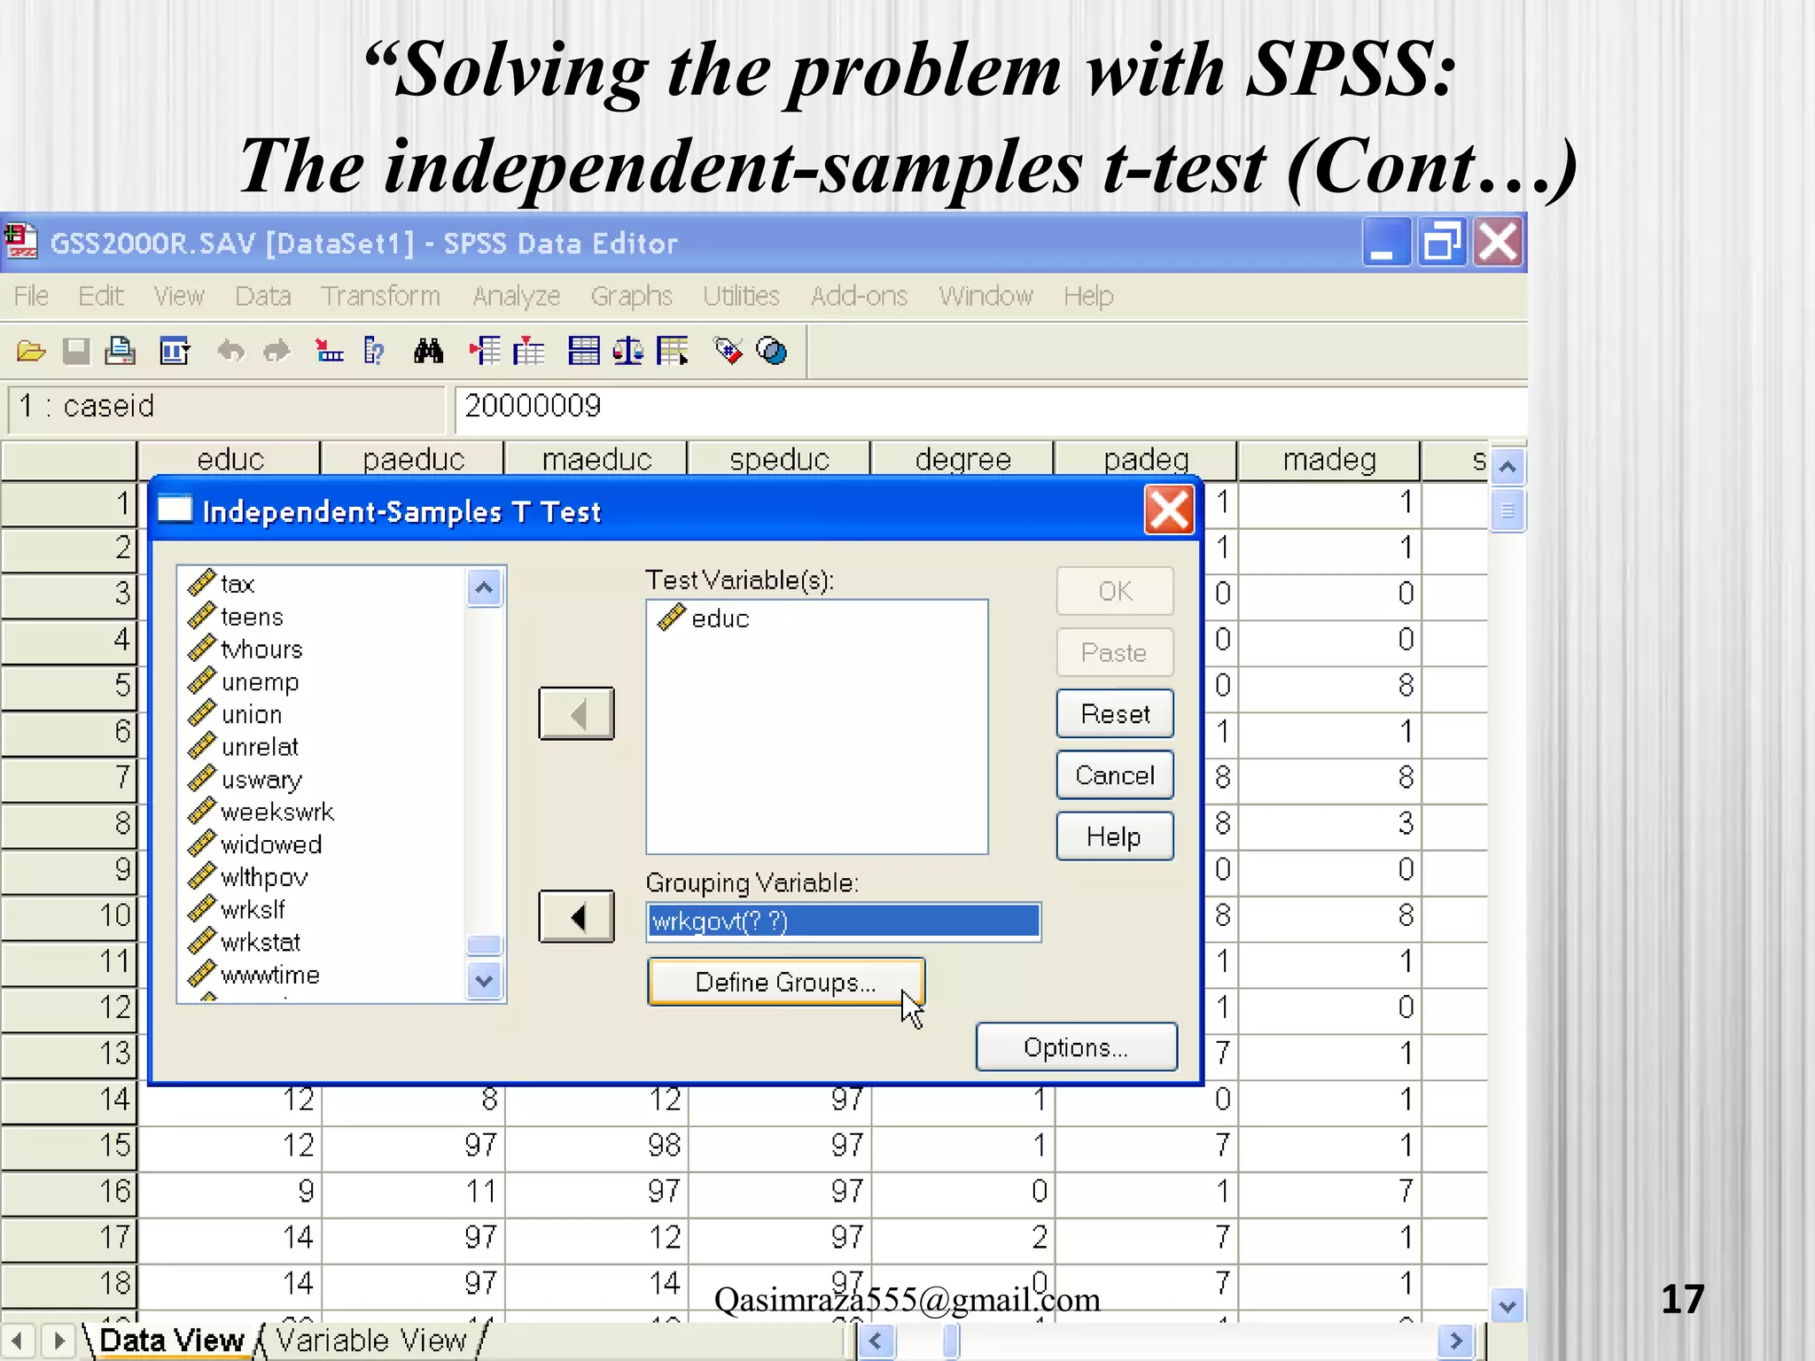Click the variable list scroll down arrow
The image size is (1815, 1361).
click(x=484, y=981)
